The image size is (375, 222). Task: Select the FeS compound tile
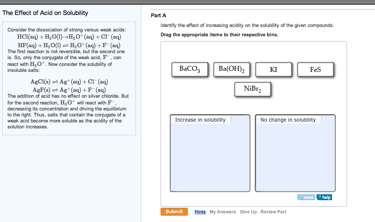tap(315, 69)
